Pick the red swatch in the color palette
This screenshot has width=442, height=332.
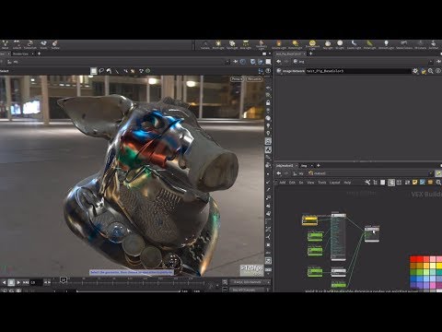413,259
